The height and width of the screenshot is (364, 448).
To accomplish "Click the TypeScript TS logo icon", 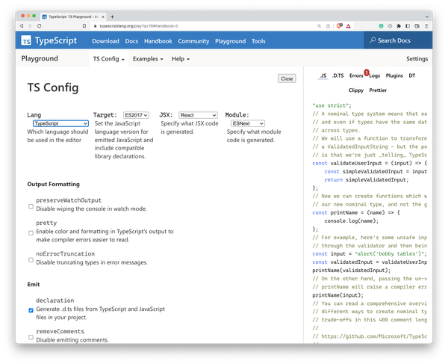I will point(27,42).
